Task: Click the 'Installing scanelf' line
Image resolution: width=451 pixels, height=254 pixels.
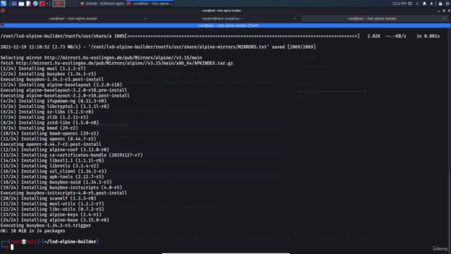Action: [49, 198]
